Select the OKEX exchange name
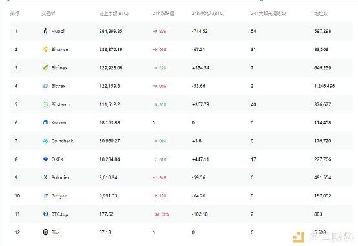Viewport: 358px width, 246px height. click(x=58, y=159)
